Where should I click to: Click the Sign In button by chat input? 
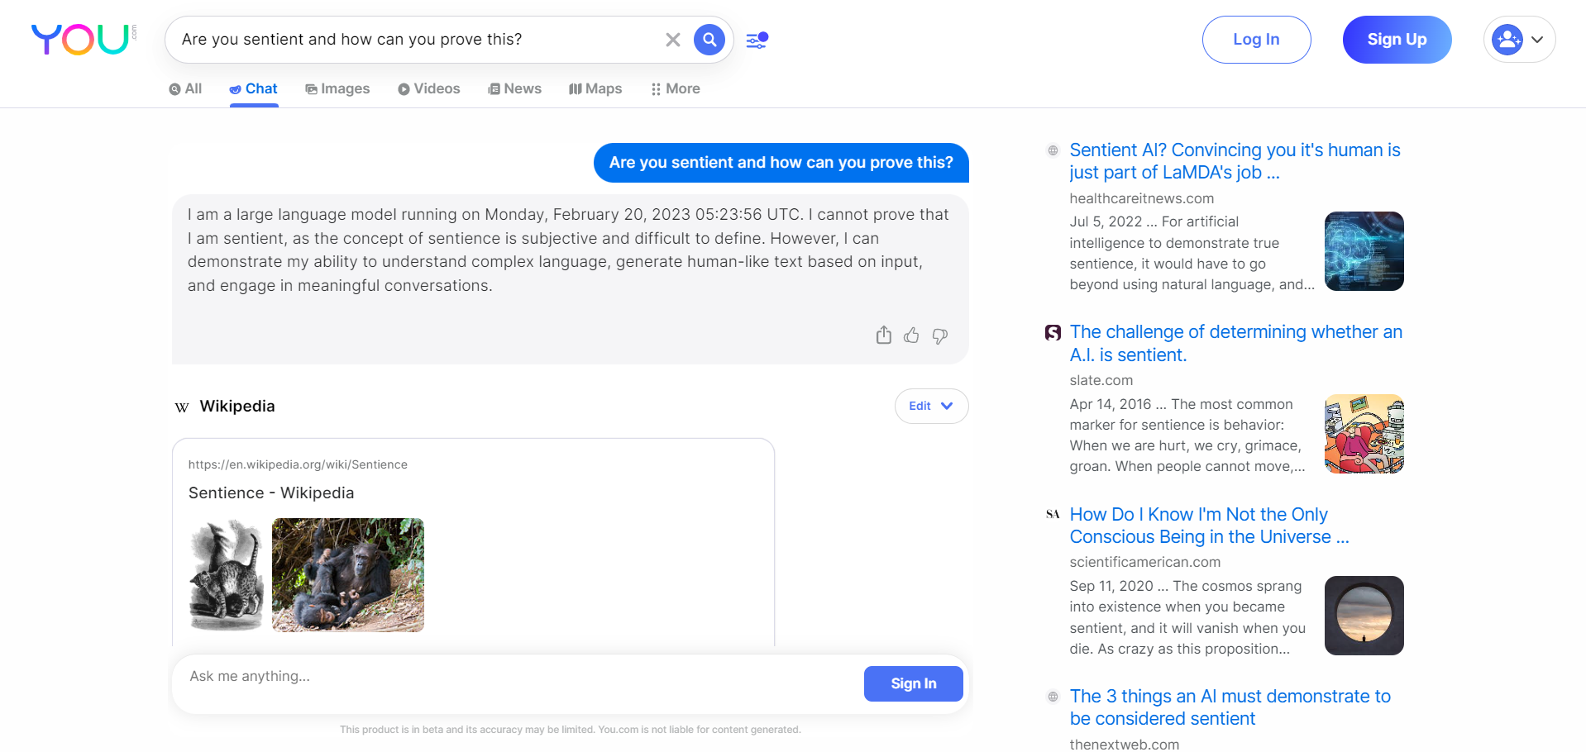[x=913, y=683]
